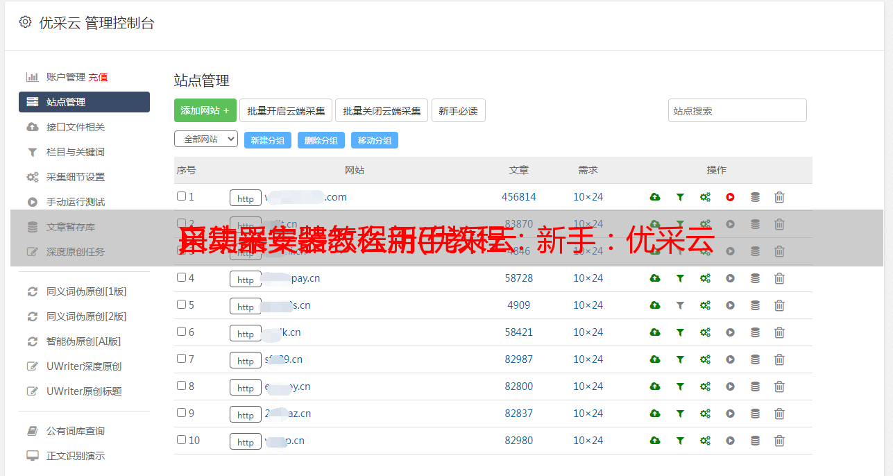Viewport: 893px width, 476px height.
Task: Focus the 站点搜索 search field
Action: coord(738,110)
